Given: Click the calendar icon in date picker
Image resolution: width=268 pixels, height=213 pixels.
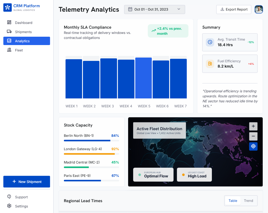Looking at the screenshot, I should click(130, 9).
